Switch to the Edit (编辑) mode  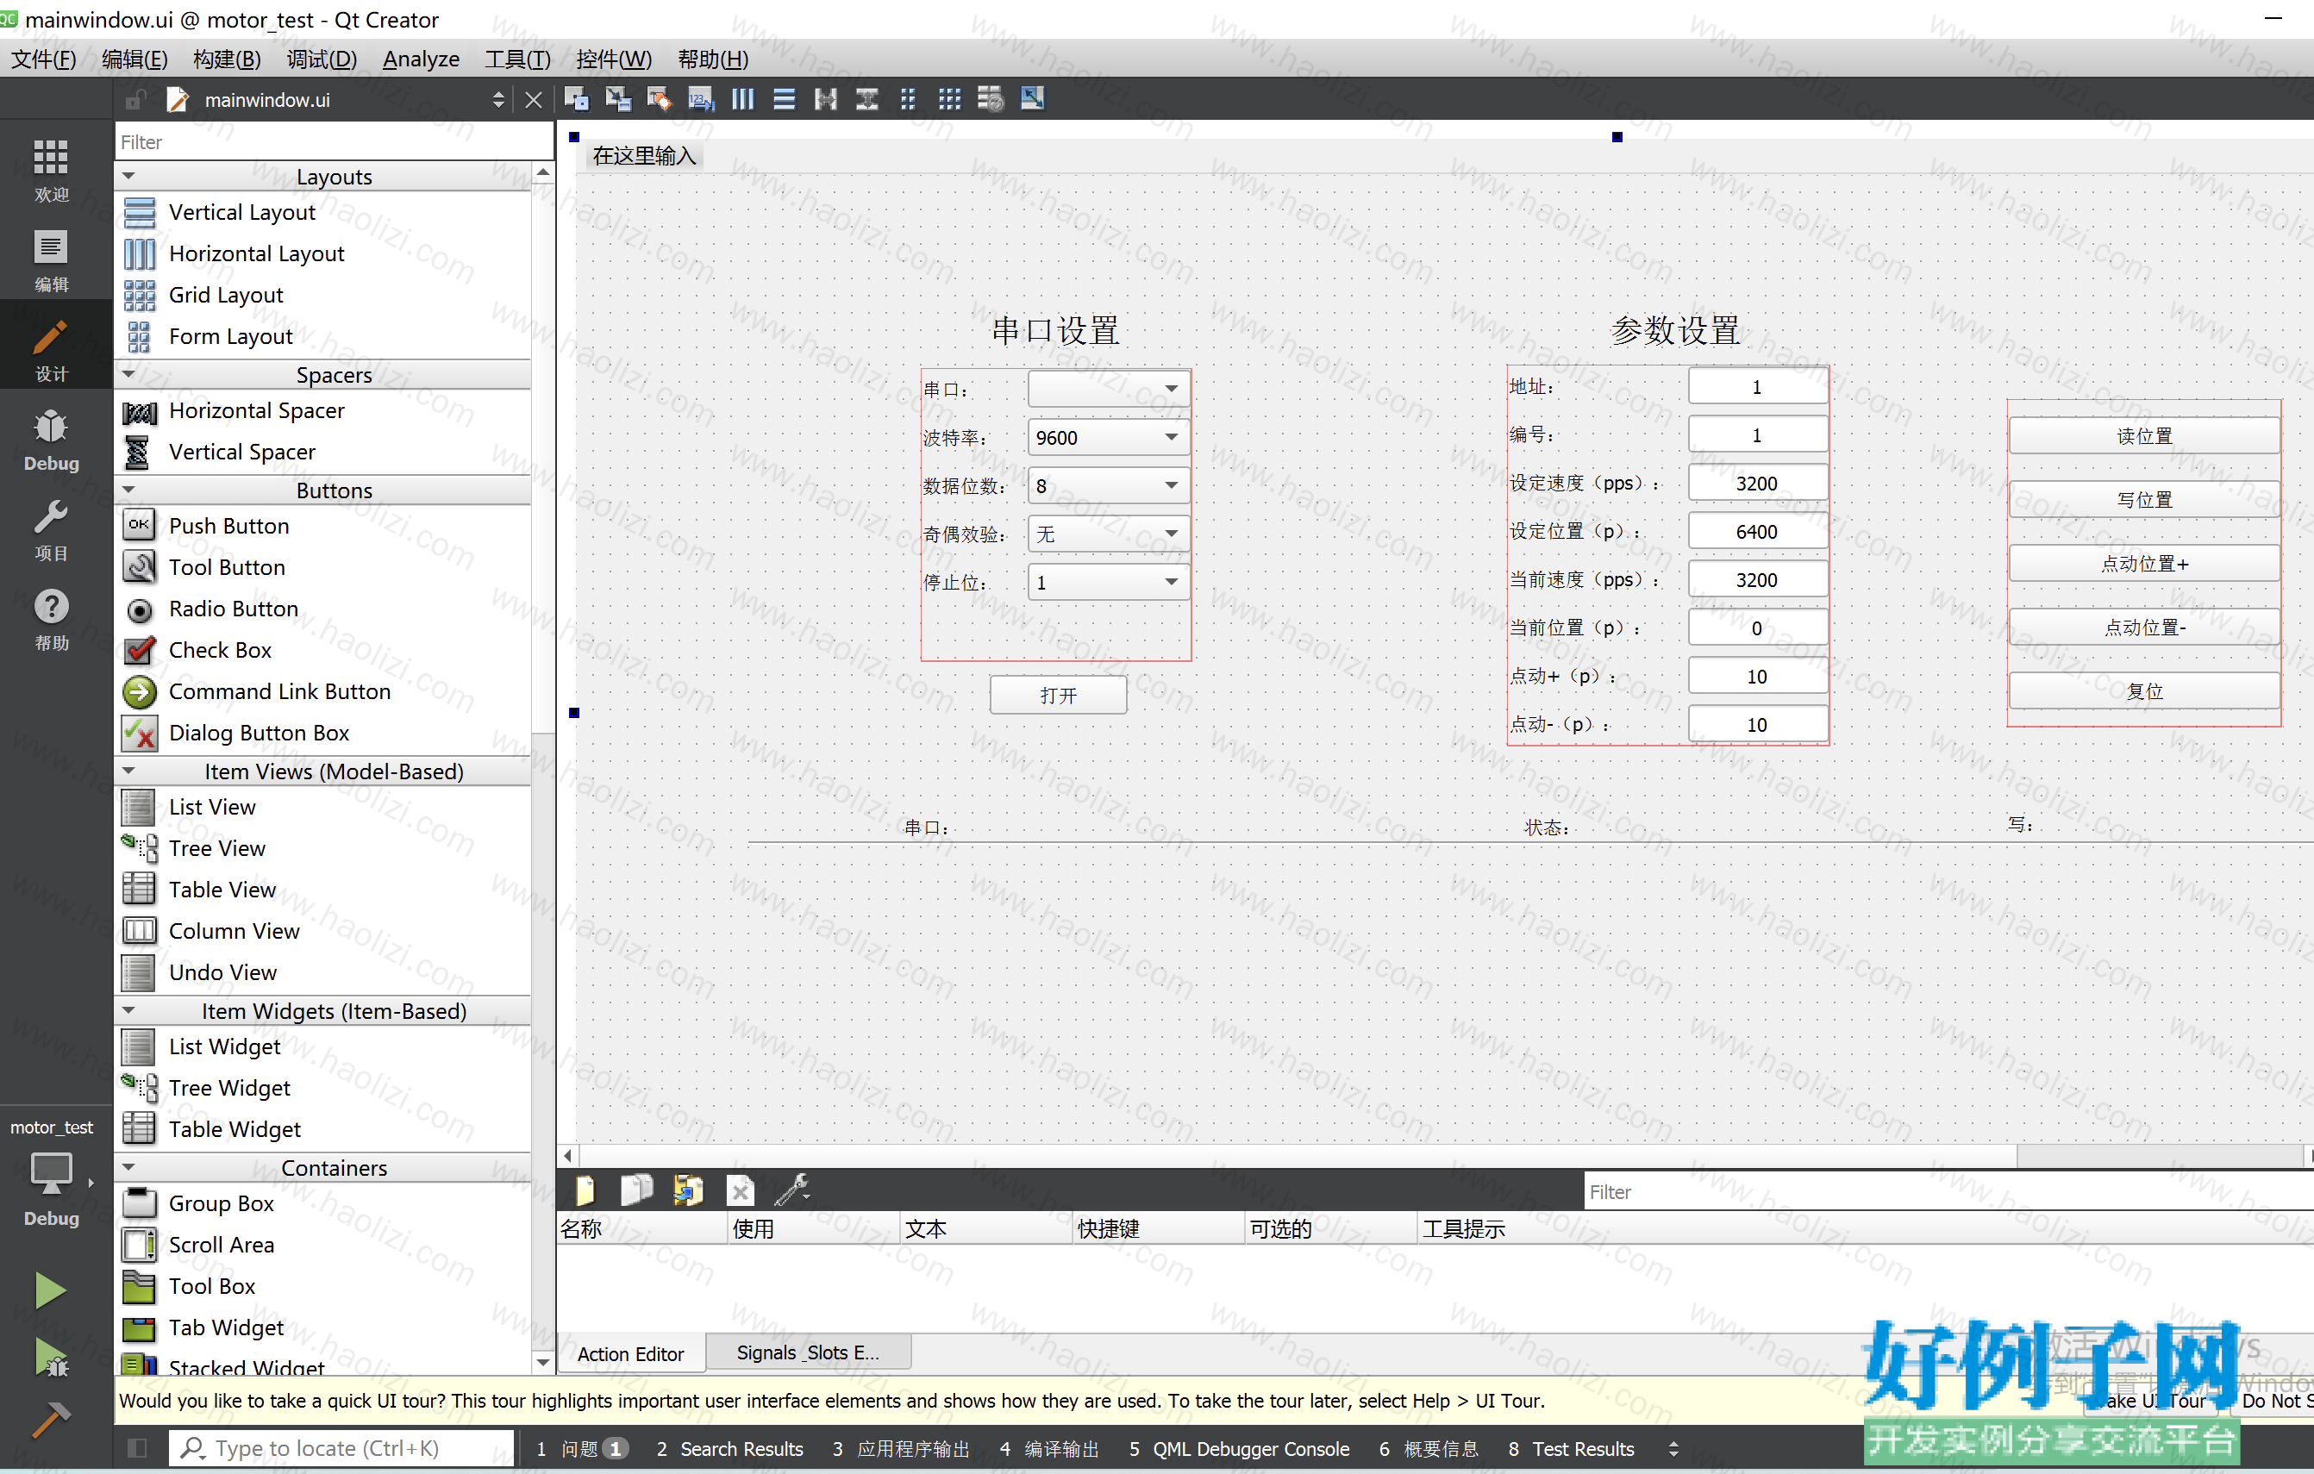[51, 259]
